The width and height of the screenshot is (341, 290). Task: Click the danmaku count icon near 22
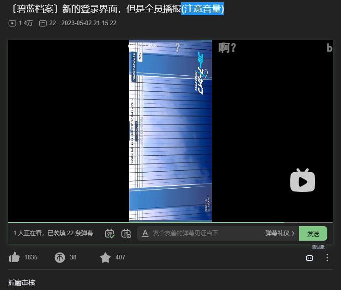(42, 23)
